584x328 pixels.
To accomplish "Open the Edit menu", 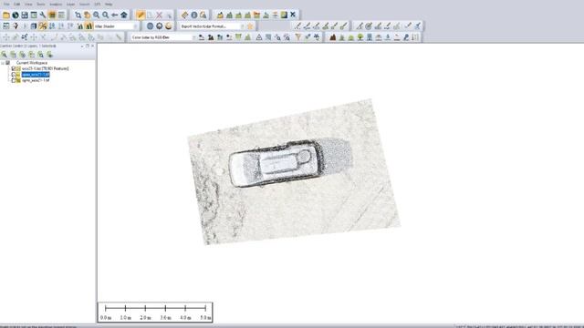I will (16, 4).
